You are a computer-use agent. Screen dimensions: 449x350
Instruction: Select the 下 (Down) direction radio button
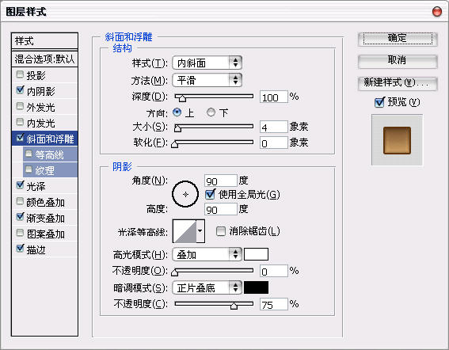[211, 112]
